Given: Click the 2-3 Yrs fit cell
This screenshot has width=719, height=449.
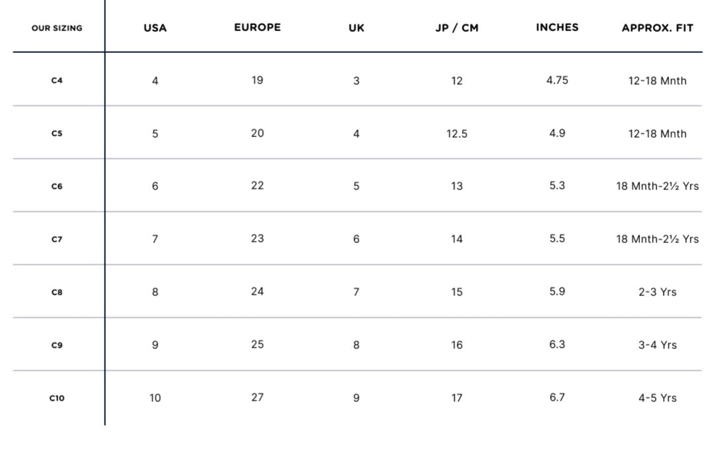Looking at the screenshot, I should (657, 292).
